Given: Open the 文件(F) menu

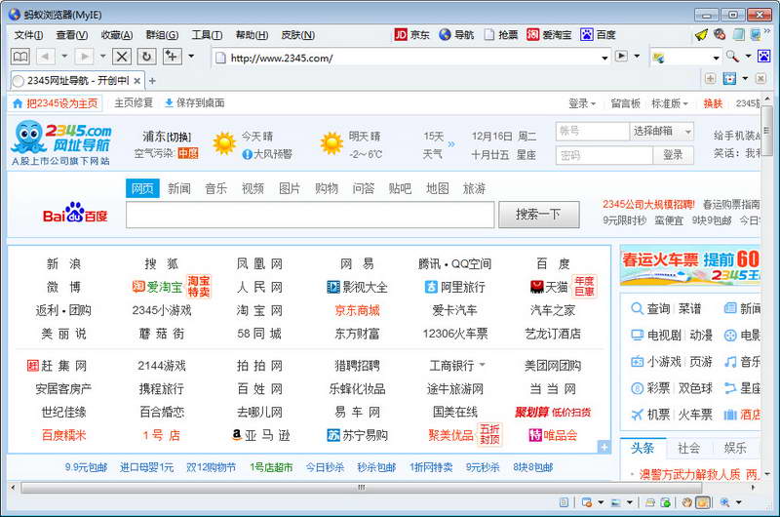Looking at the screenshot, I should tap(29, 35).
